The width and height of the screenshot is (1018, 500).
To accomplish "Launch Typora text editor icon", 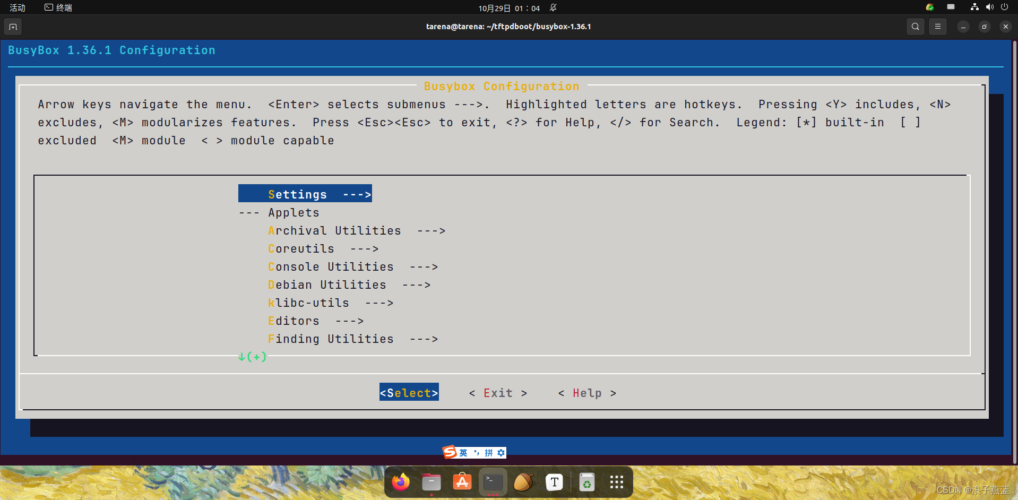I will 554,482.
